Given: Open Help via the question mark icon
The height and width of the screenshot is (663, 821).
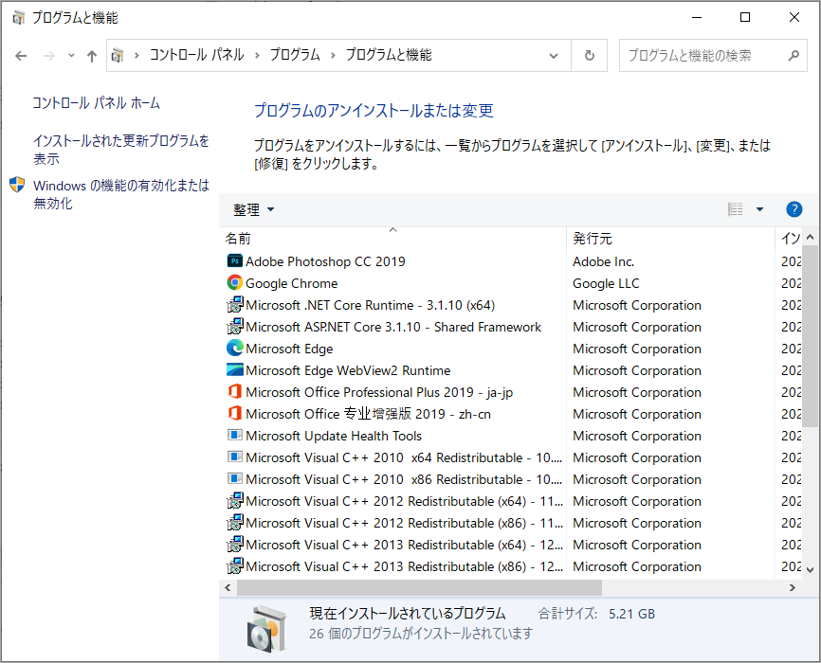Looking at the screenshot, I should point(794,209).
